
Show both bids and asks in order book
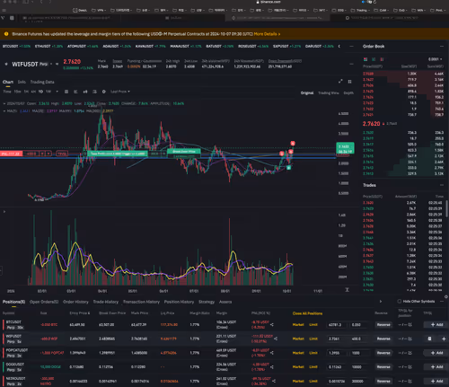click(365, 59)
